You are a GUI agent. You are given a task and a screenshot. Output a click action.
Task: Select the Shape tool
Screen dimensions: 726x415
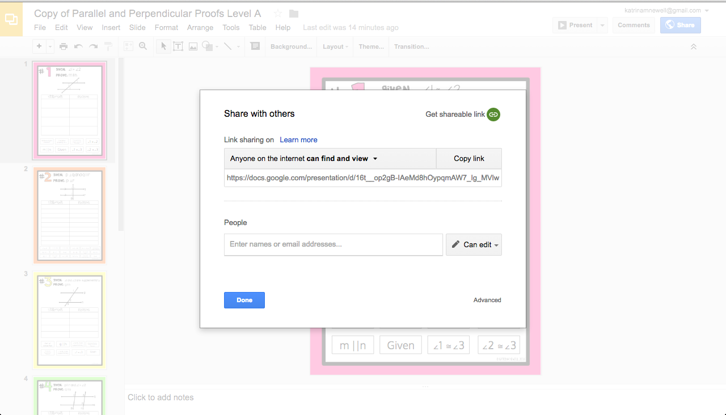click(x=208, y=46)
